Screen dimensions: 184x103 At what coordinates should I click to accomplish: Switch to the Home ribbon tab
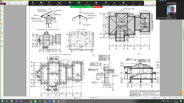coord(9,4)
